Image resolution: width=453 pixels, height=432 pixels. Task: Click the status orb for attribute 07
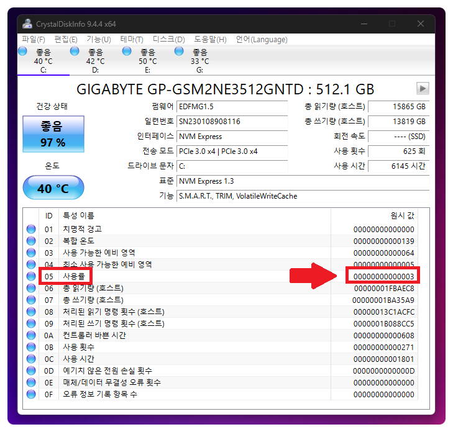click(x=31, y=300)
